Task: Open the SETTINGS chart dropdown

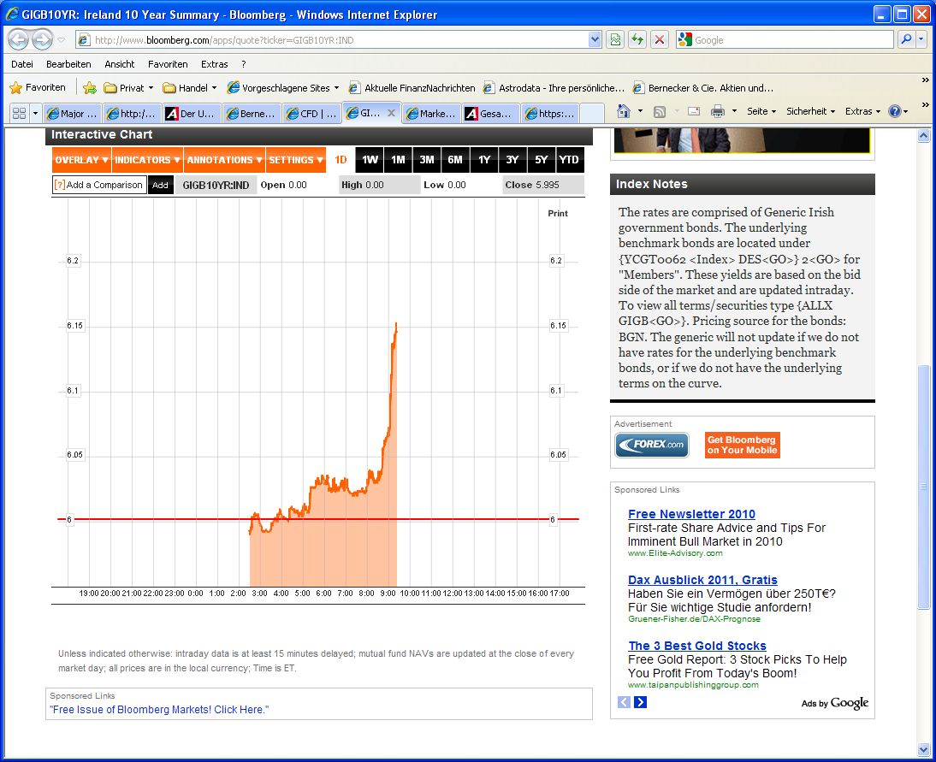Action: (x=296, y=160)
